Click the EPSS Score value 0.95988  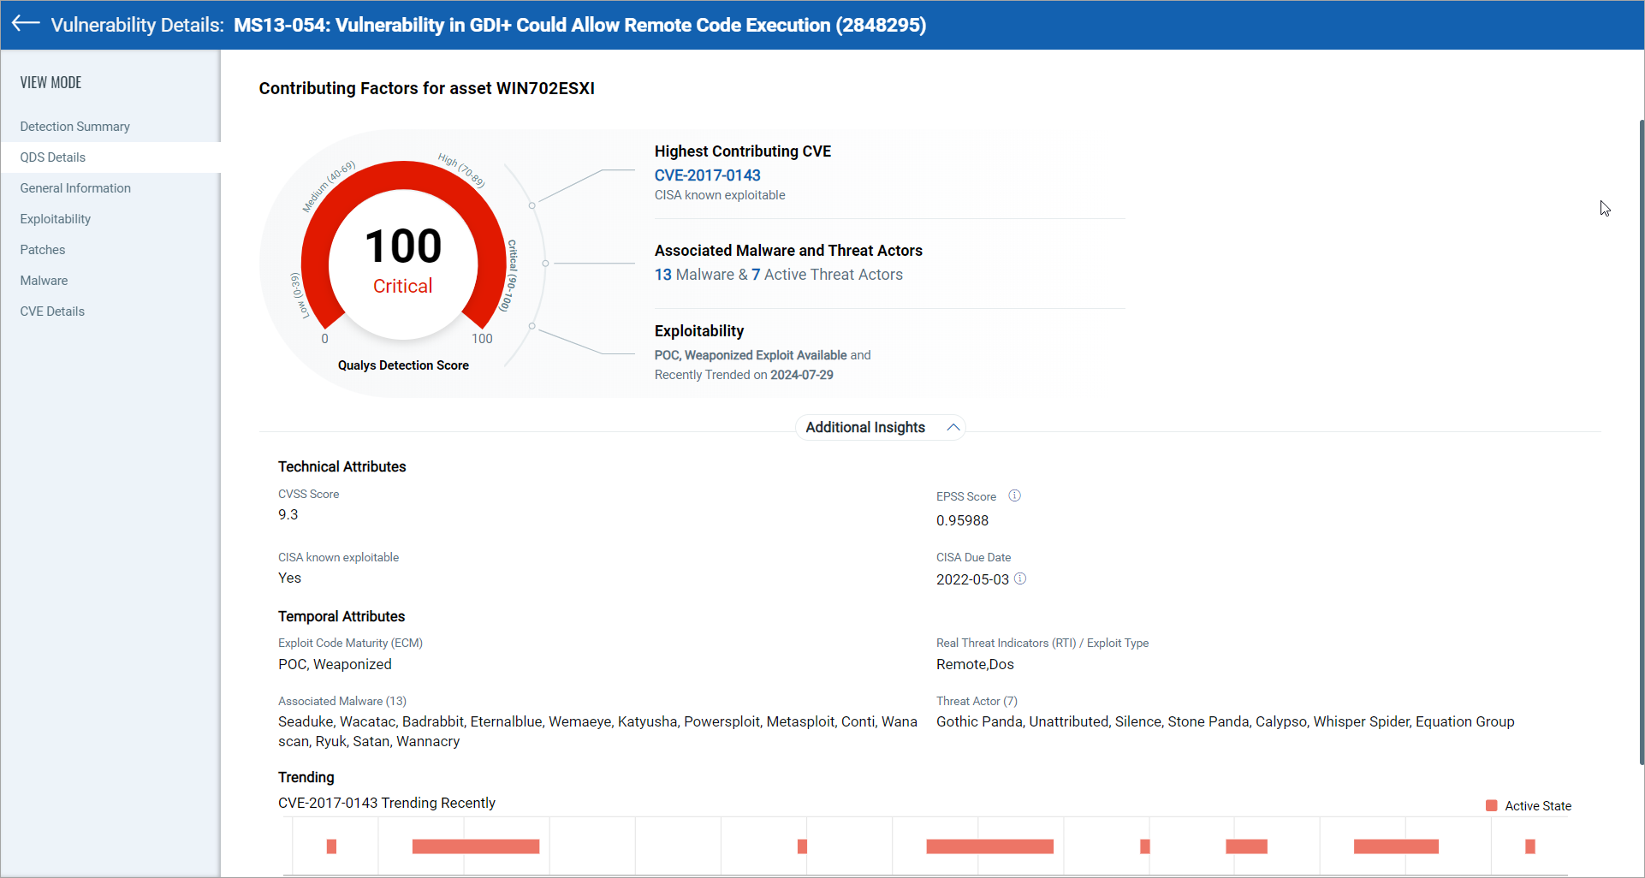pyautogui.click(x=962, y=520)
